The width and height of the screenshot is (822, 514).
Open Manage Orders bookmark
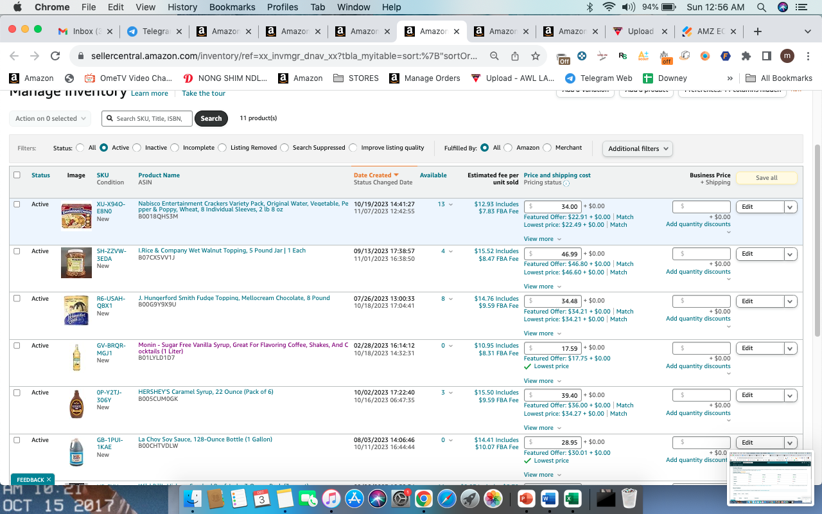(424, 78)
